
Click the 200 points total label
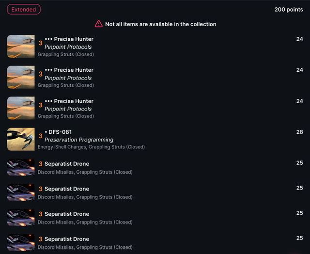coord(289,10)
